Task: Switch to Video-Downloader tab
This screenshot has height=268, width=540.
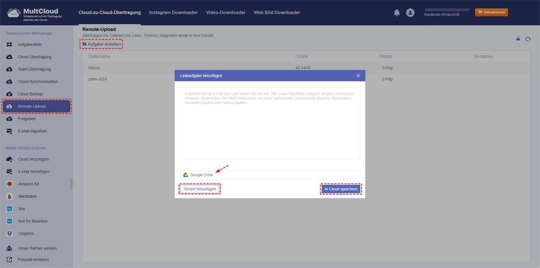Action: coord(226,13)
